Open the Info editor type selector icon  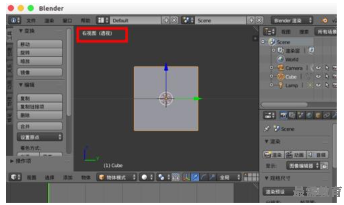pos(15,20)
